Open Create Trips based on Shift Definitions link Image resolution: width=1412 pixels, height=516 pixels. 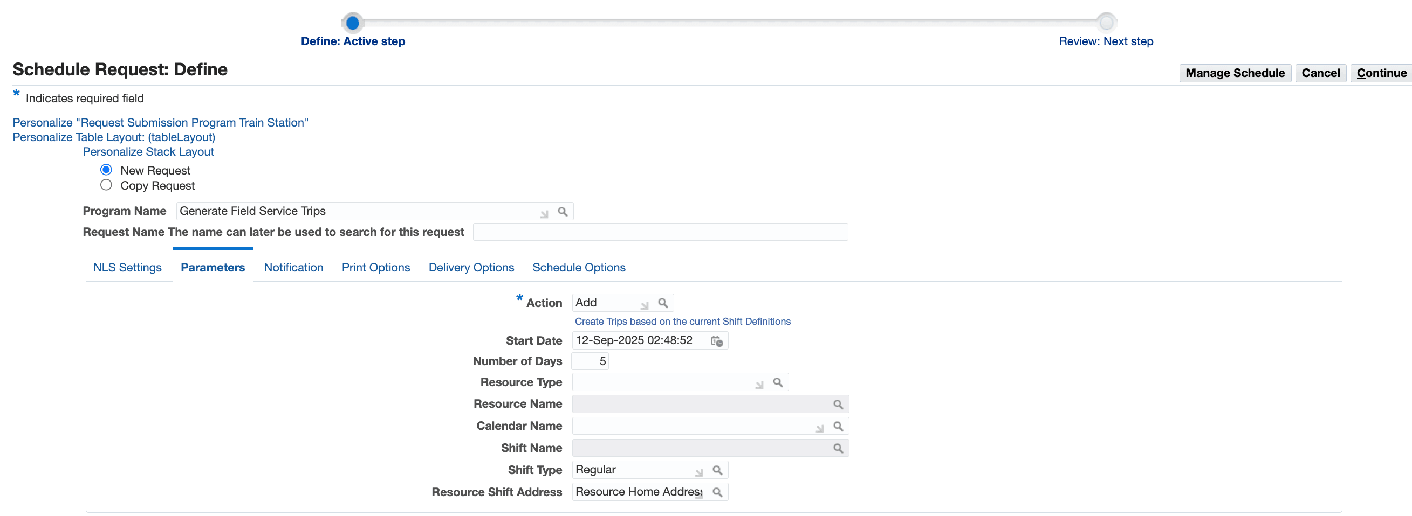coord(682,322)
